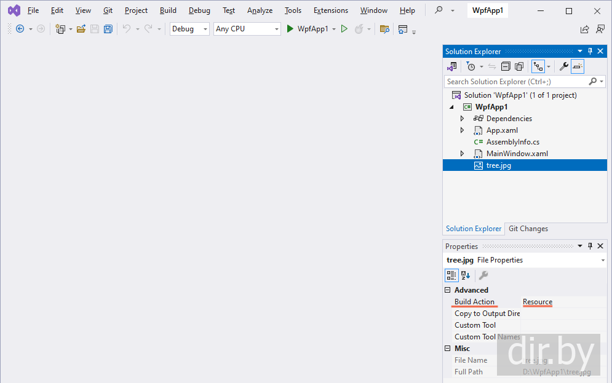Sort properties alphabetically with A-Z icon
Image resolution: width=612 pixels, height=383 pixels.
[466, 275]
